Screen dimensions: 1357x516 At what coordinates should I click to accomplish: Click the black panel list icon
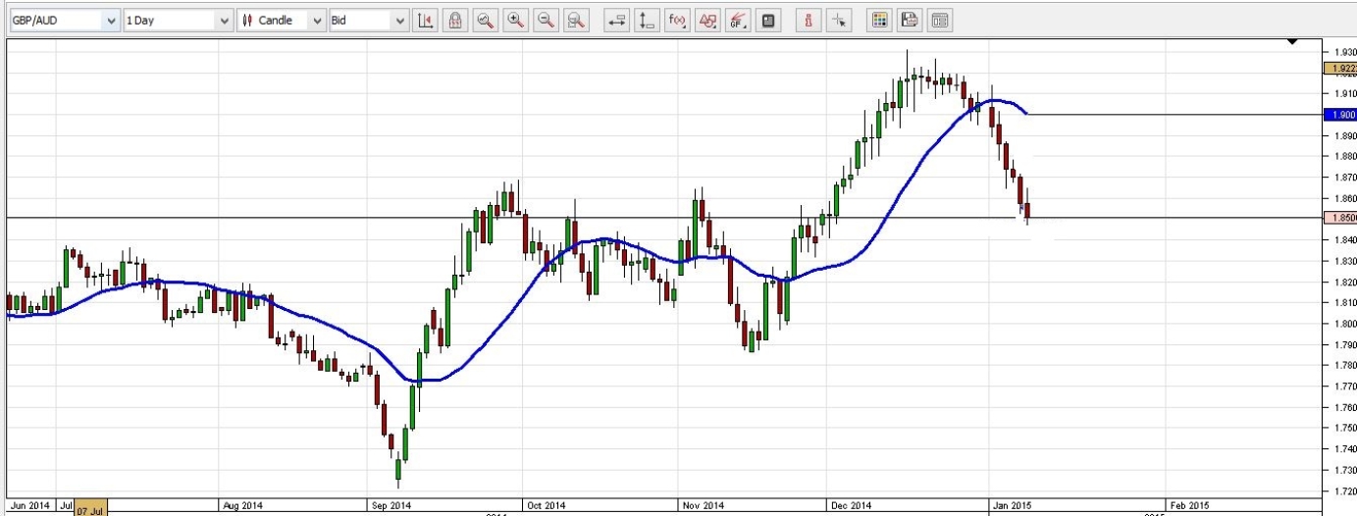point(768,20)
